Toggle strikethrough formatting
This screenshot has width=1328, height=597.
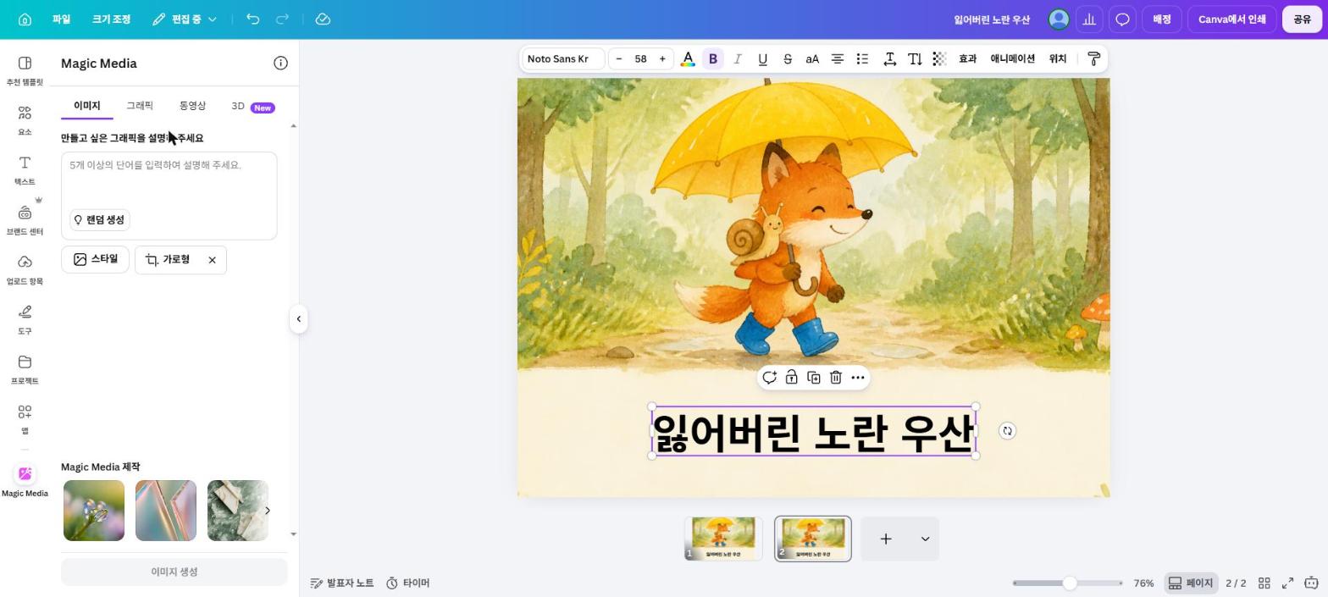point(788,58)
